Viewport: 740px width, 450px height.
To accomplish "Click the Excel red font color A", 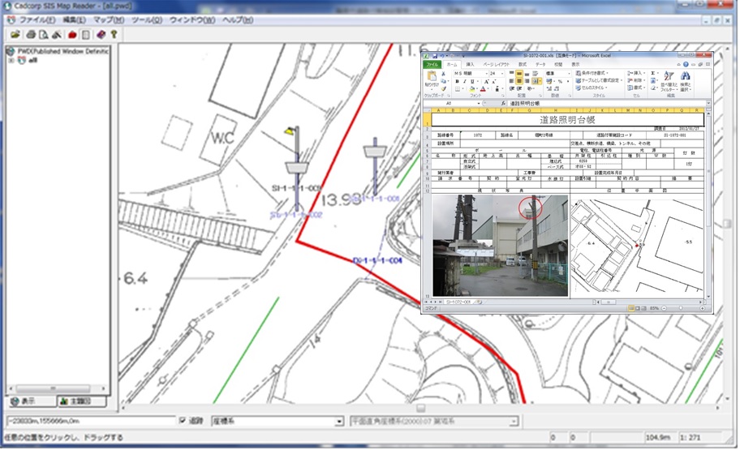I will (x=483, y=88).
